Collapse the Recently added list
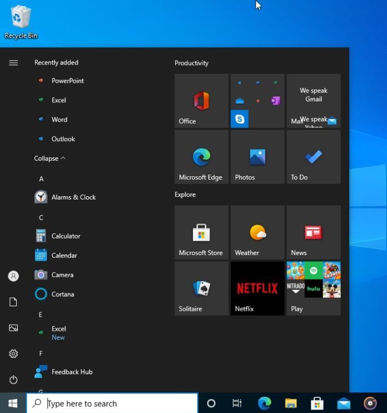The image size is (387, 413). click(49, 158)
